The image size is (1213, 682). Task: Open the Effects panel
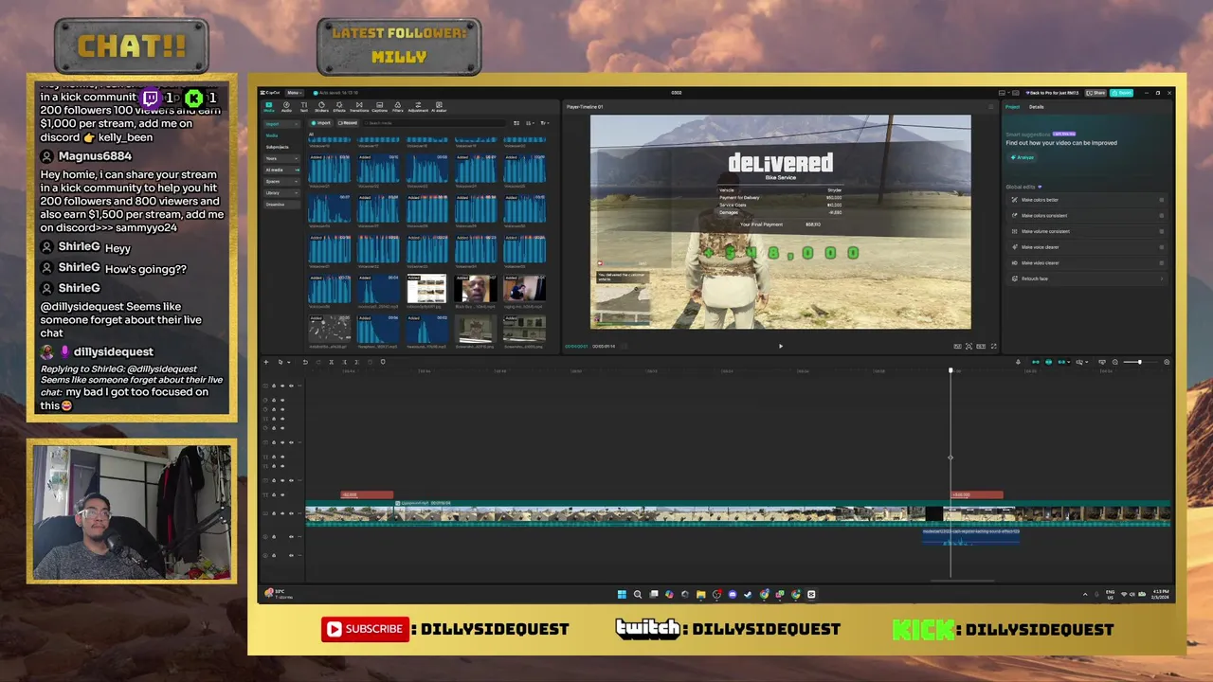tap(339, 107)
